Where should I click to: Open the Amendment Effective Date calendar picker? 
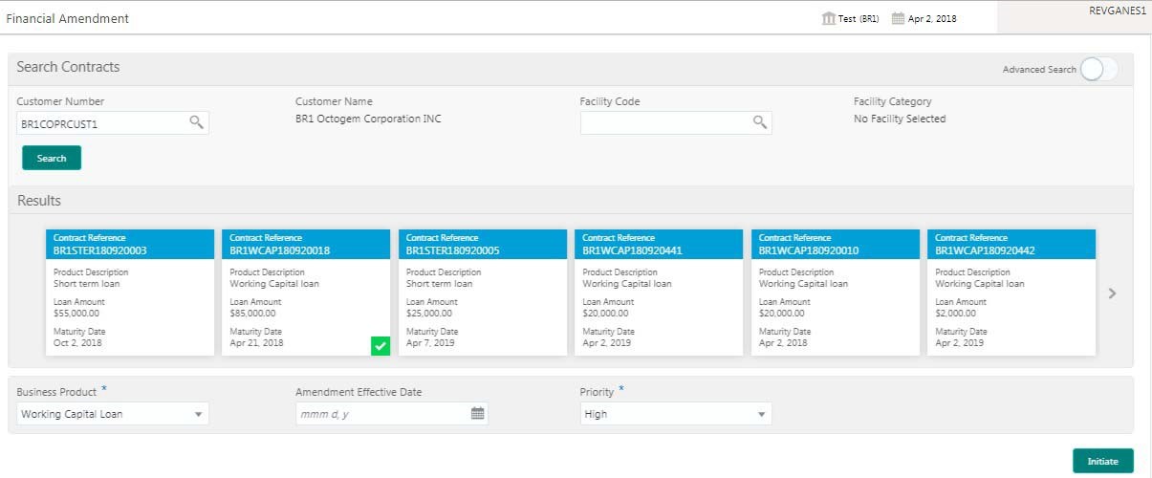[478, 414]
